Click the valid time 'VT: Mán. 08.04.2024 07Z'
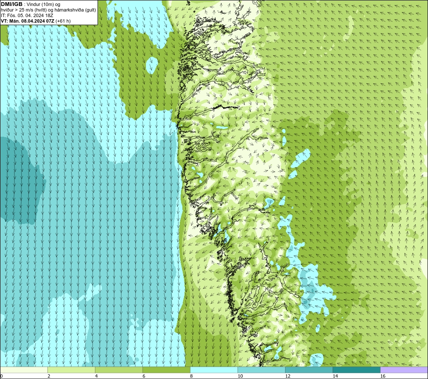The height and width of the screenshot is (379, 428). coord(27,21)
